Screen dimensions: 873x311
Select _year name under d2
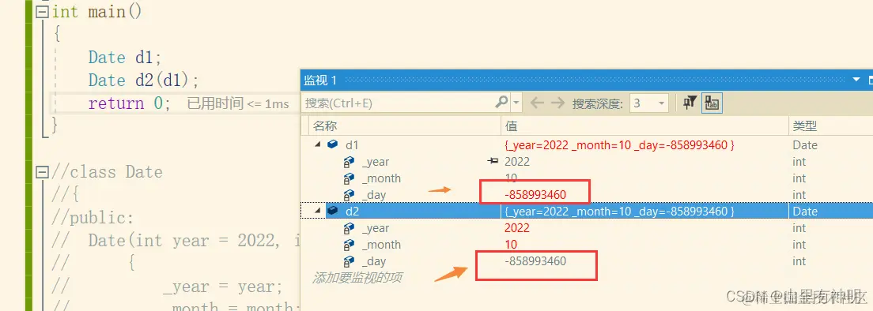(376, 228)
